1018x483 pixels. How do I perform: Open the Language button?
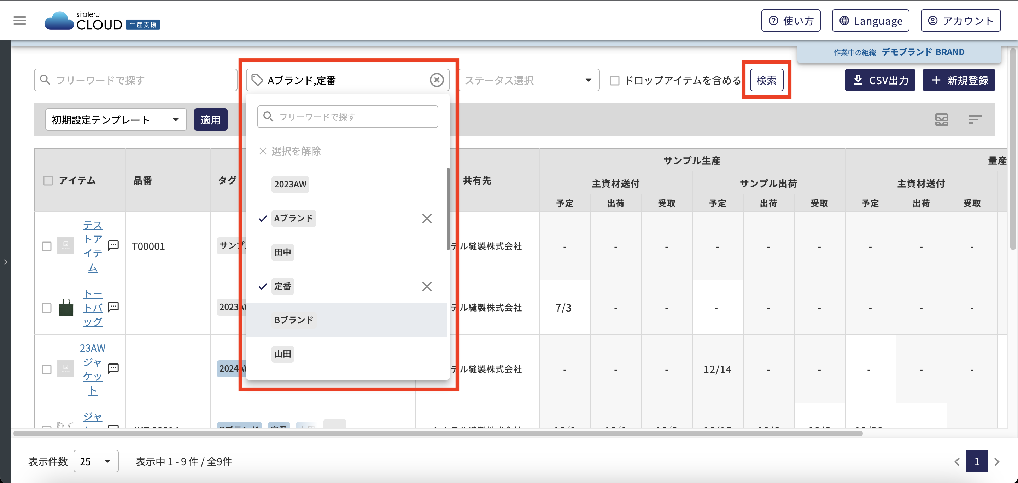pyautogui.click(x=871, y=21)
